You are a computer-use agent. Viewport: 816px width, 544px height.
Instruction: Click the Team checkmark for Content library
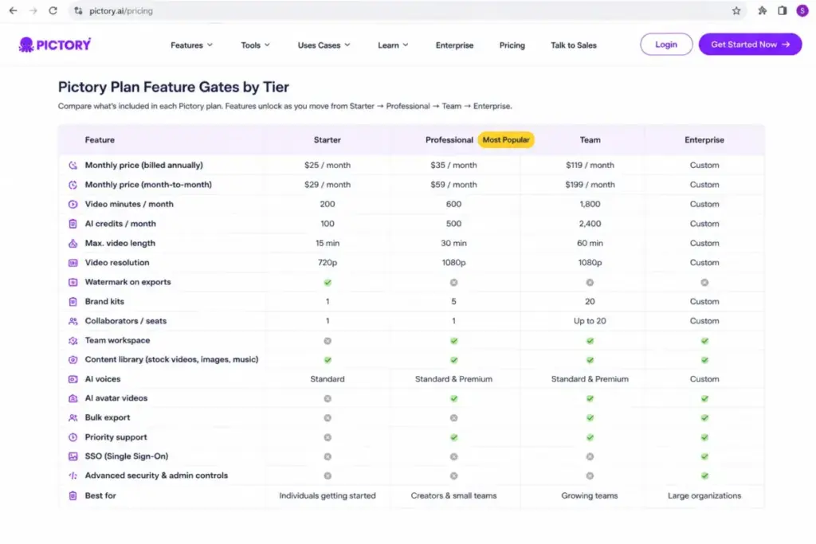click(x=590, y=360)
